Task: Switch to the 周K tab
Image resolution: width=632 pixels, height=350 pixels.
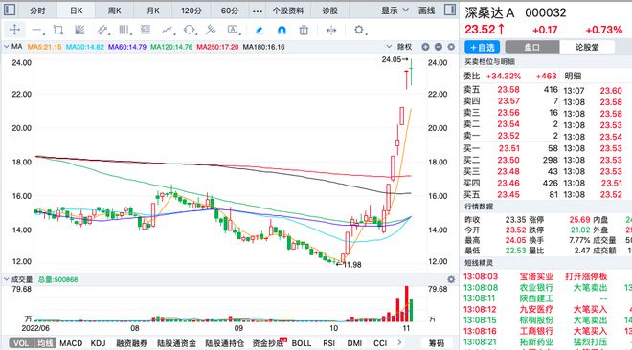Action: click(115, 11)
